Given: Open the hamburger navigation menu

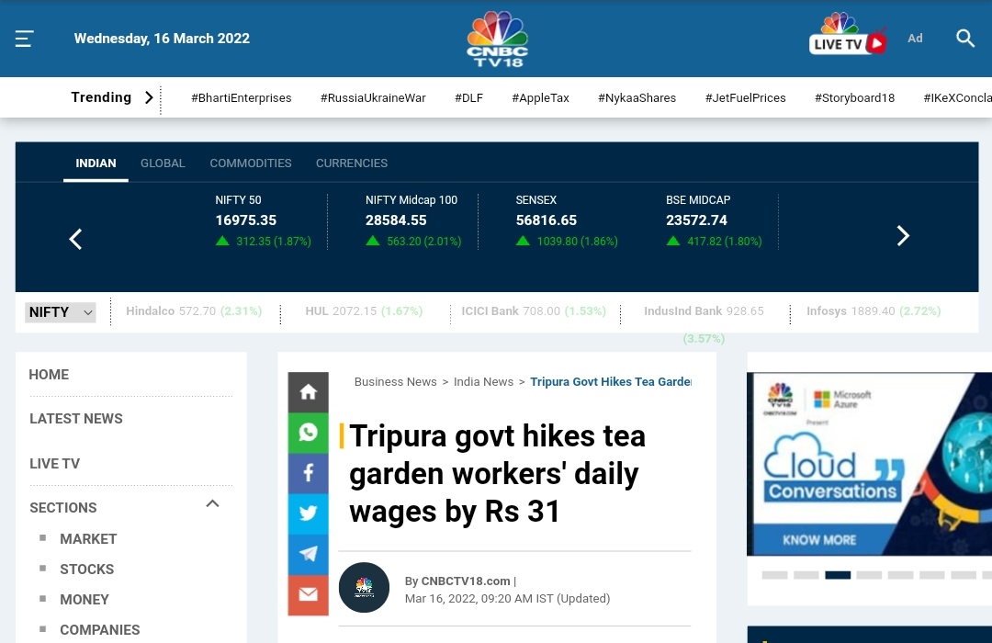Looking at the screenshot, I should tap(24, 38).
